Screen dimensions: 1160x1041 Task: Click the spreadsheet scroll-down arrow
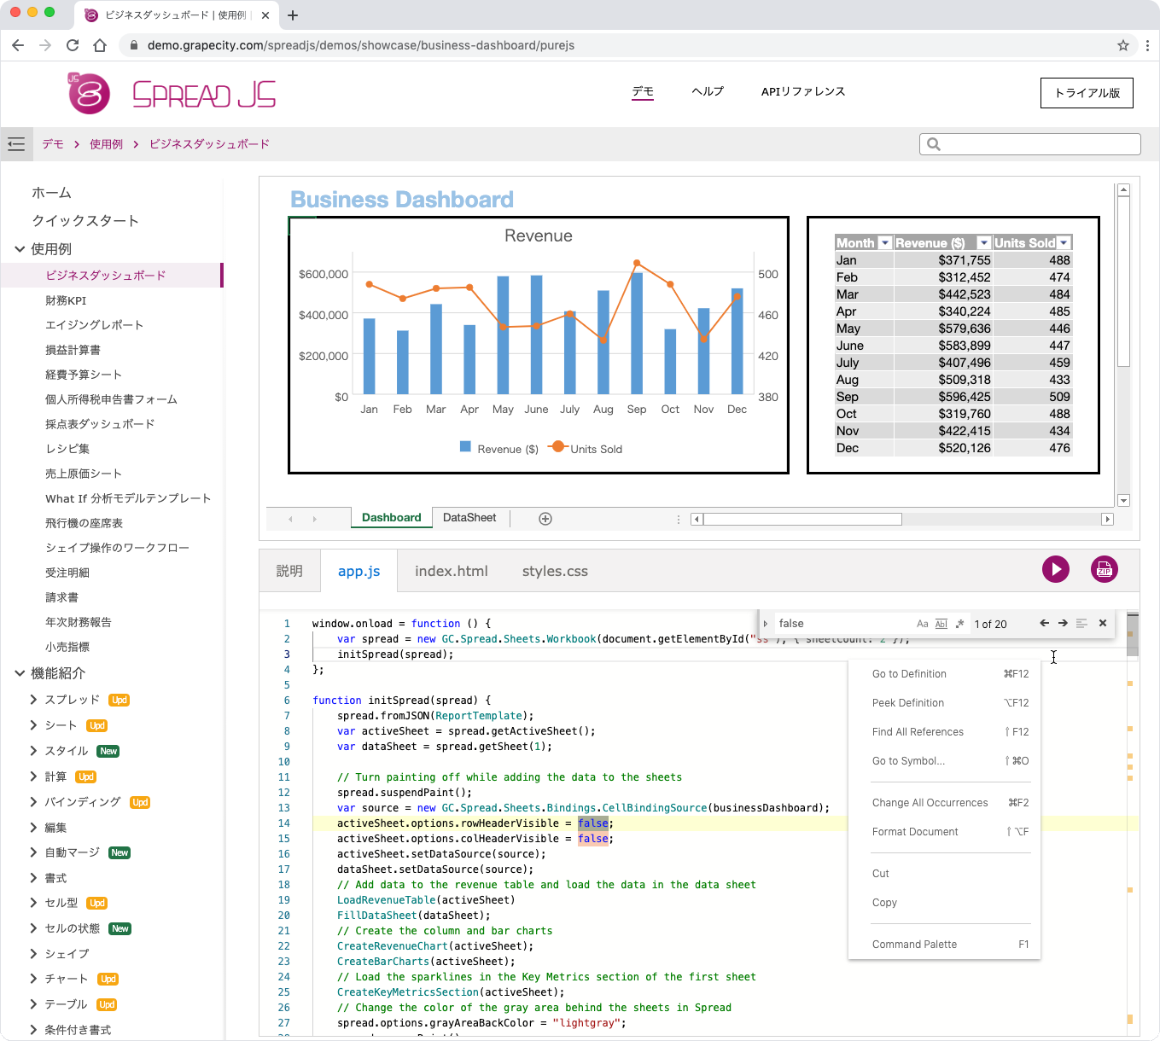1123,501
